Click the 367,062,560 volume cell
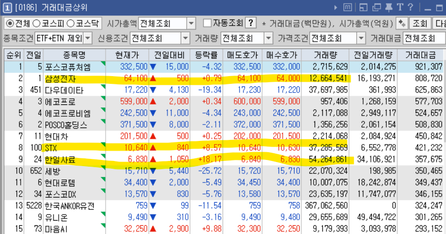The image size is (446, 234). coord(326,206)
